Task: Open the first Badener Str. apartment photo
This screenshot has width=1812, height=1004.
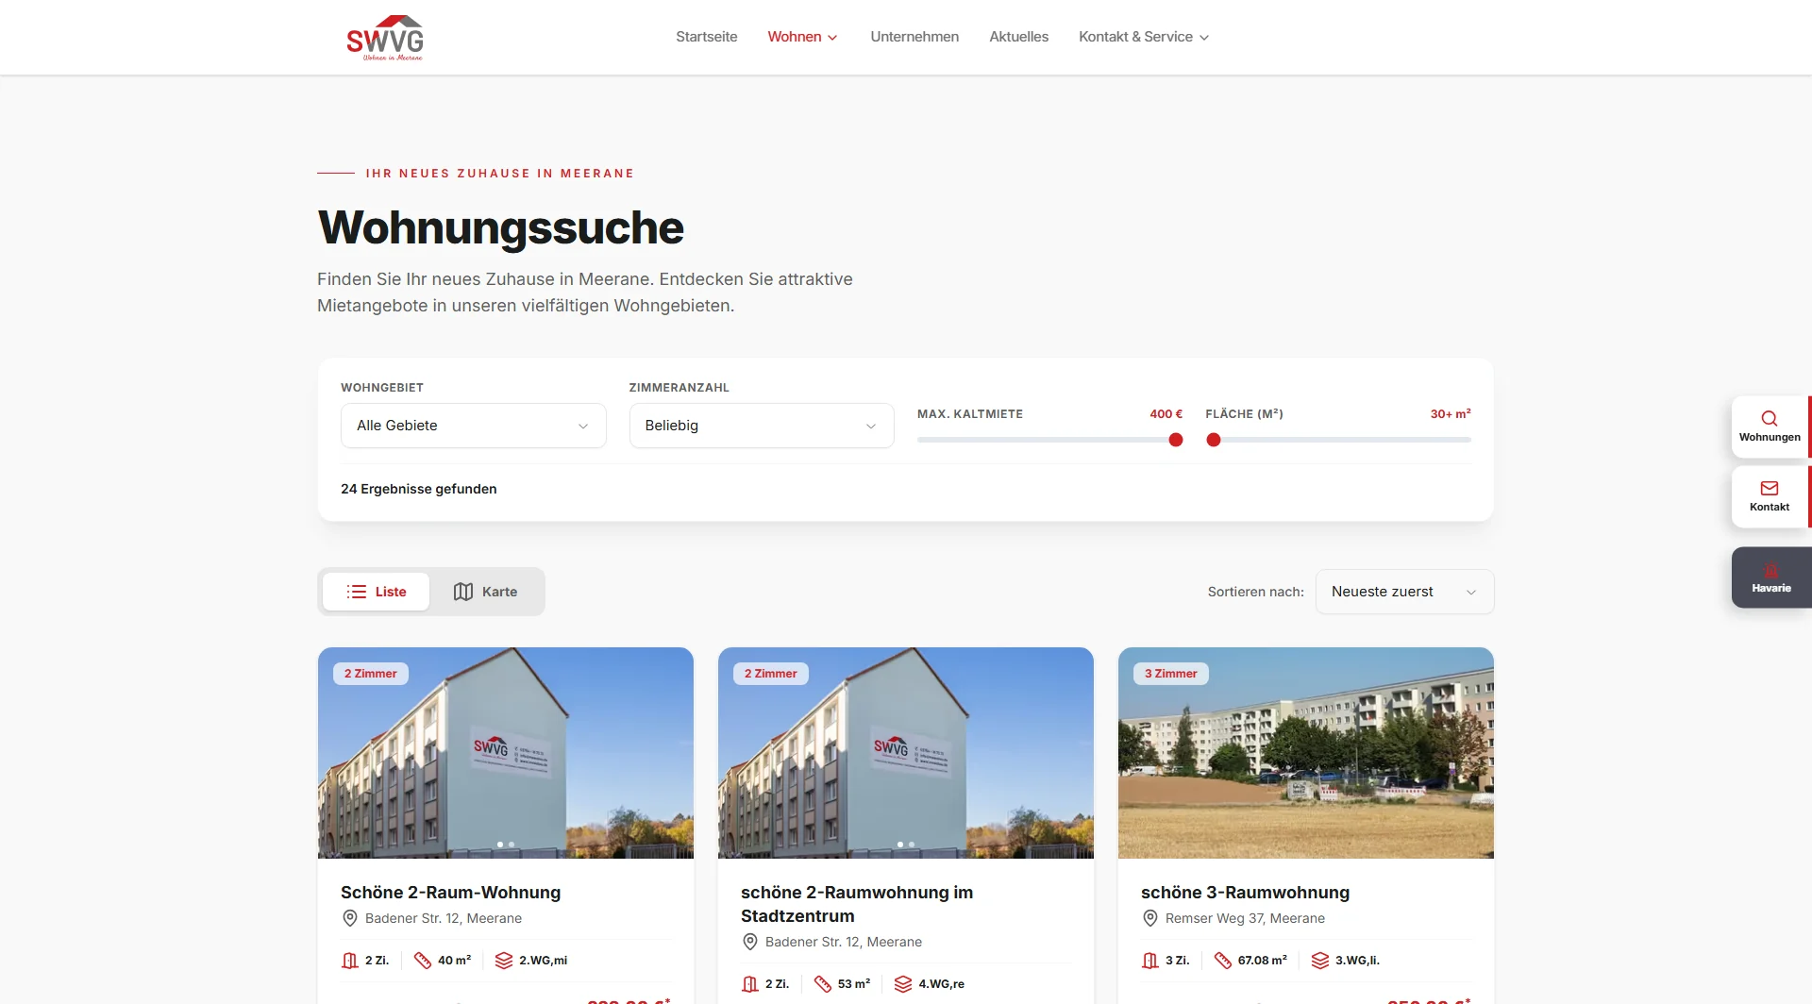Action: tap(506, 753)
